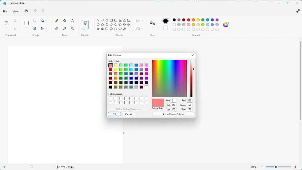The height and width of the screenshot is (170, 302).
Task: Select the Text tool
Action: 72,20
